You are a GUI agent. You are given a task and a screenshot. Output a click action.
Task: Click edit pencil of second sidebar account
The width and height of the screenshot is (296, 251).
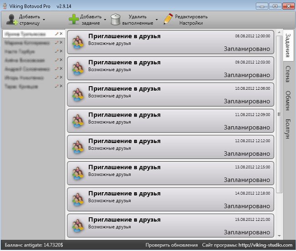pyautogui.click(x=56, y=42)
